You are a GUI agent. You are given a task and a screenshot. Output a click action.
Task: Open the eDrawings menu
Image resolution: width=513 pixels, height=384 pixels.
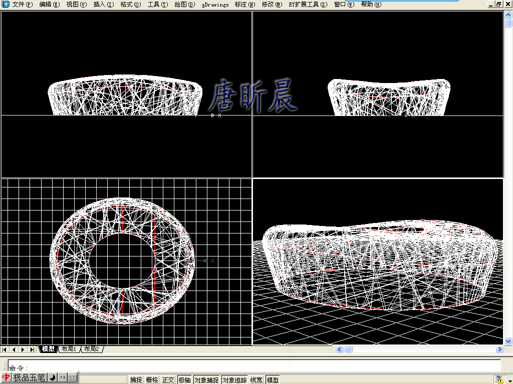pyautogui.click(x=215, y=4)
